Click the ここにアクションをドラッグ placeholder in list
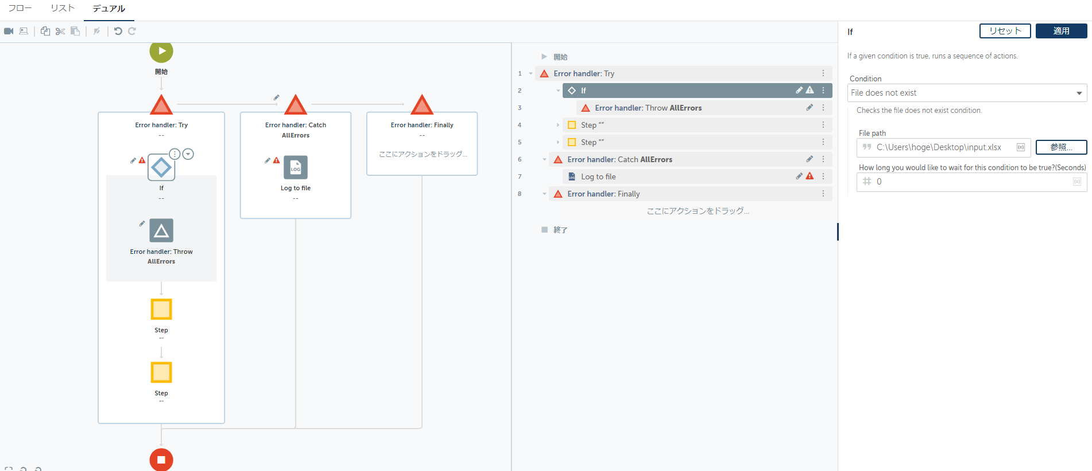 (x=698, y=211)
